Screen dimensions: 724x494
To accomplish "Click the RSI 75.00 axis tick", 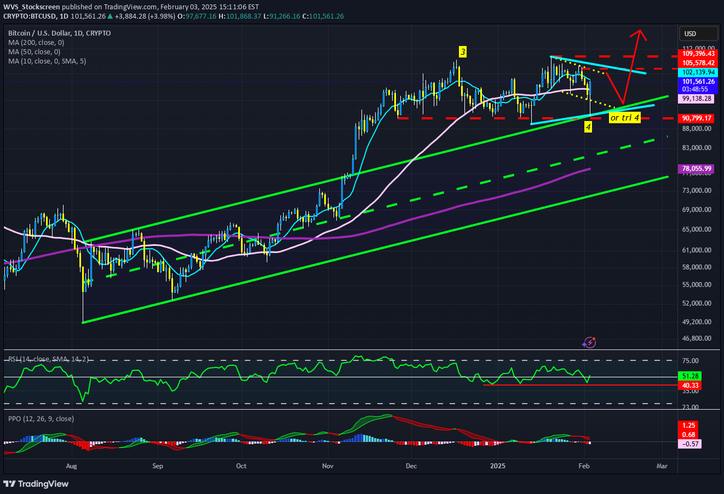I will tap(691, 360).
